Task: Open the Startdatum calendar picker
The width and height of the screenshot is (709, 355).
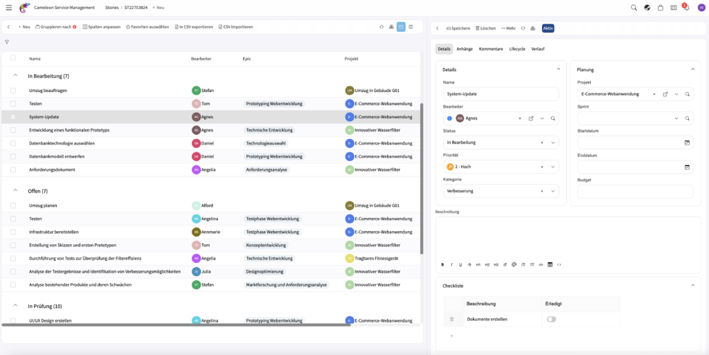Action: pyautogui.click(x=687, y=143)
